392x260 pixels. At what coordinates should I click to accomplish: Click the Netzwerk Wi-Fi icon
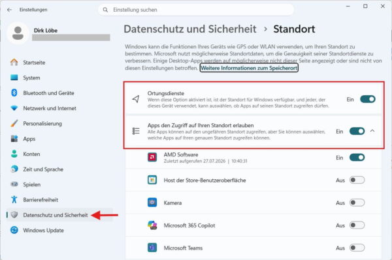[x=14, y=108]
